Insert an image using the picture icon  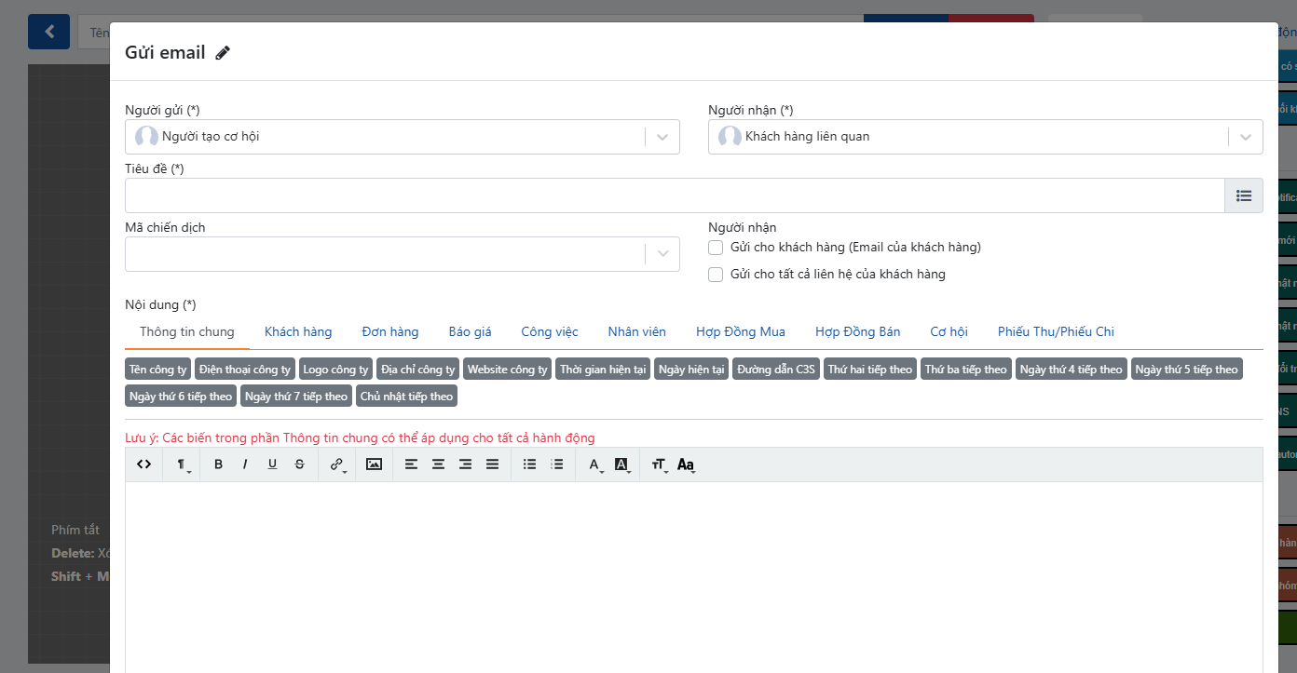point(374,464)
